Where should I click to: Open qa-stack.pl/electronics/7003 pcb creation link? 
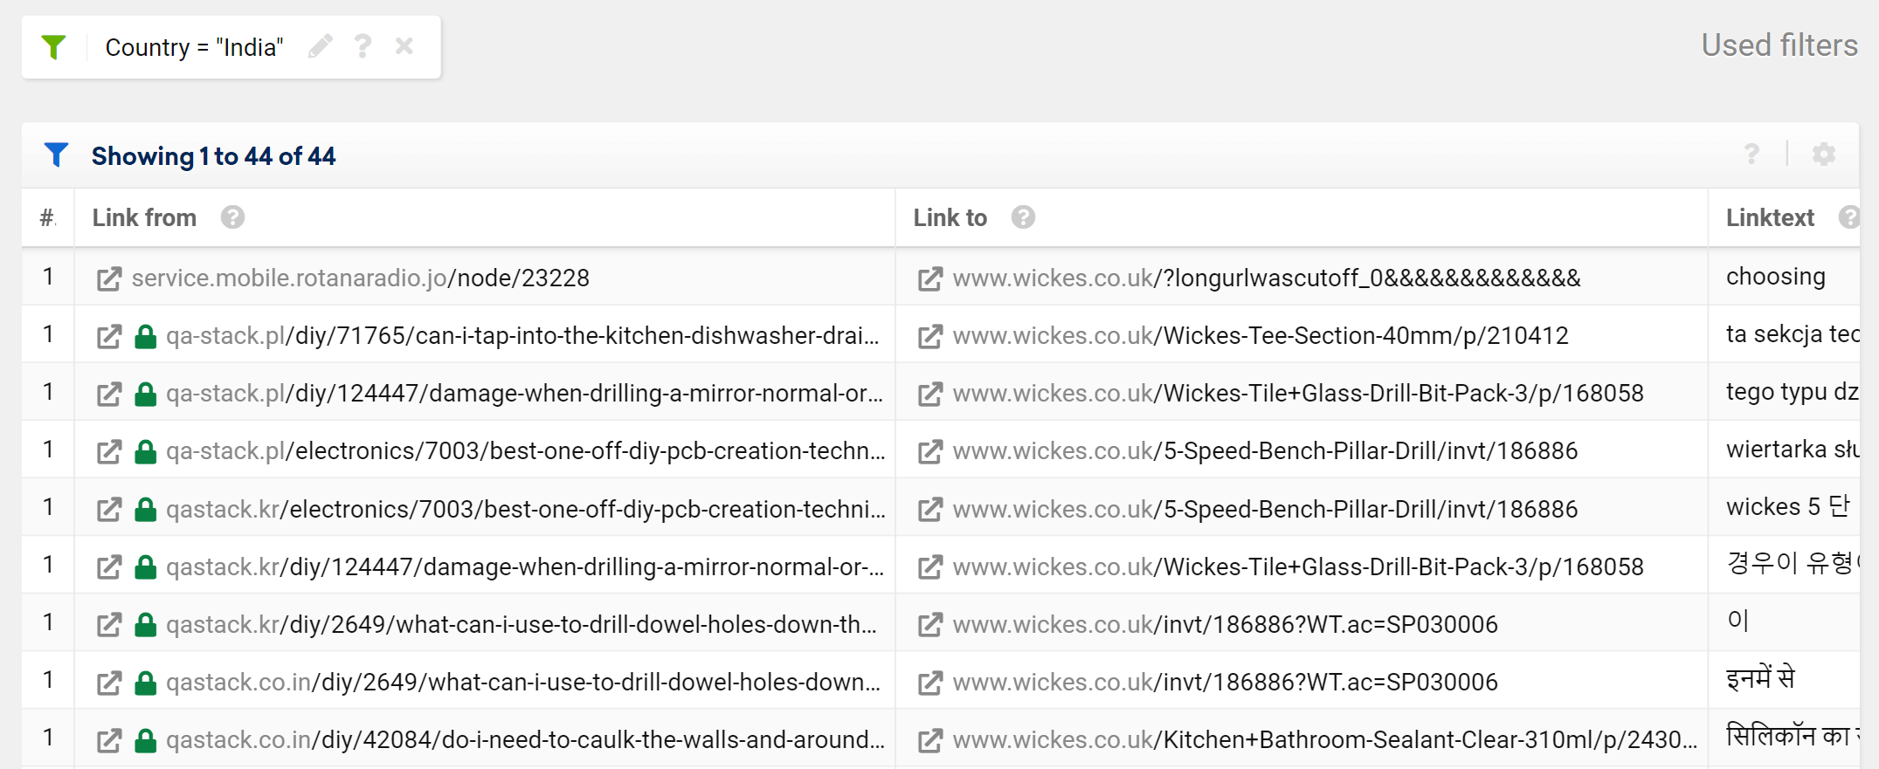[x=526, y=450]
